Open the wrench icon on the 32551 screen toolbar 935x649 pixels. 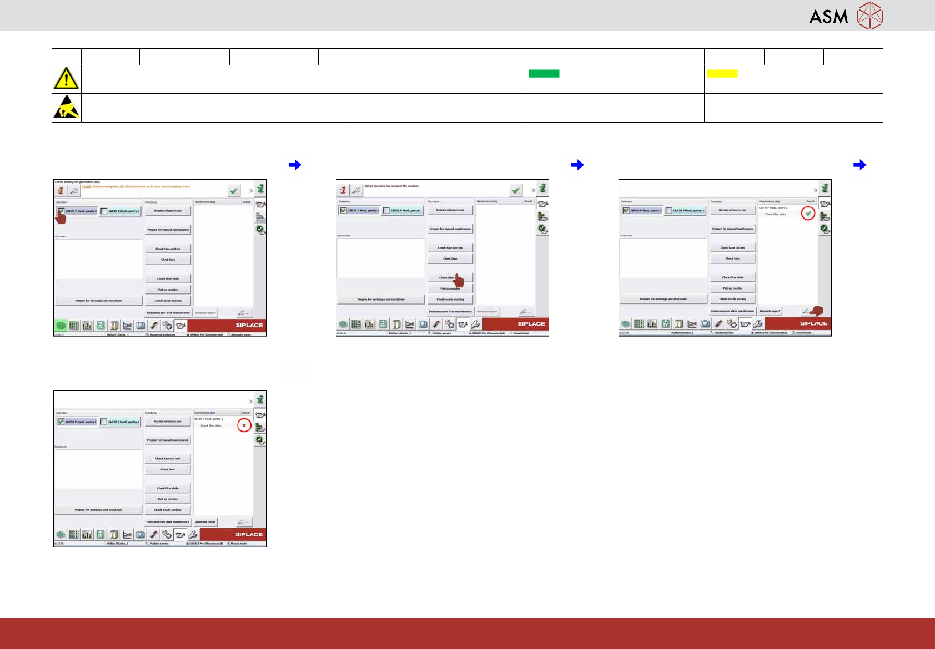point(476,324)
